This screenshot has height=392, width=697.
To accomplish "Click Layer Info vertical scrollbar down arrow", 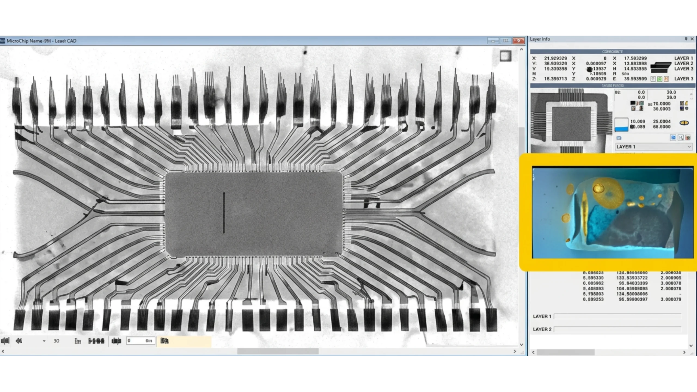I will pyautogui.click(x=691, y=345).
